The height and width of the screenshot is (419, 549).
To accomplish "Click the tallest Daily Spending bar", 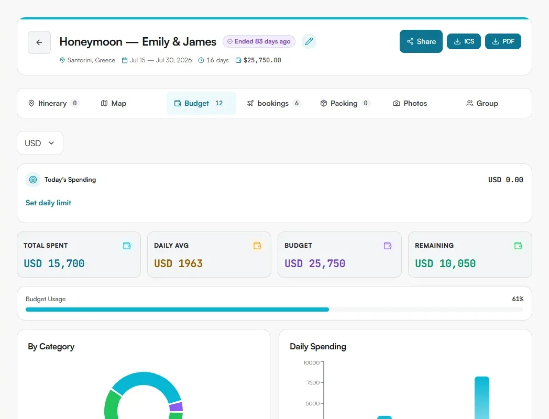I will 482,398.
